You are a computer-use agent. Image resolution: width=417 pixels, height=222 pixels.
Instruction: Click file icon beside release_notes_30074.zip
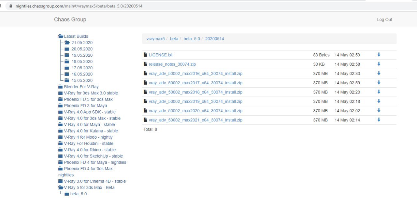[x=145, y=64]
